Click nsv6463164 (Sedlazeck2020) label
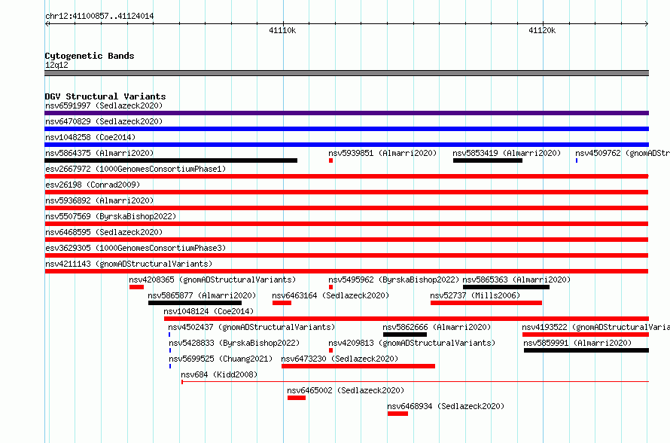The width and height of the screenshot is (670, 443). (330, 295)
